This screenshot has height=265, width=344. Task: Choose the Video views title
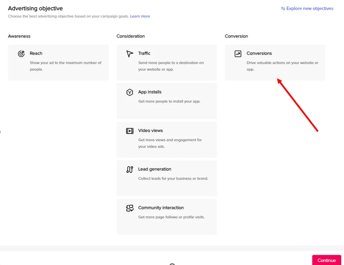pyautogui.click(x=150, y=131)
